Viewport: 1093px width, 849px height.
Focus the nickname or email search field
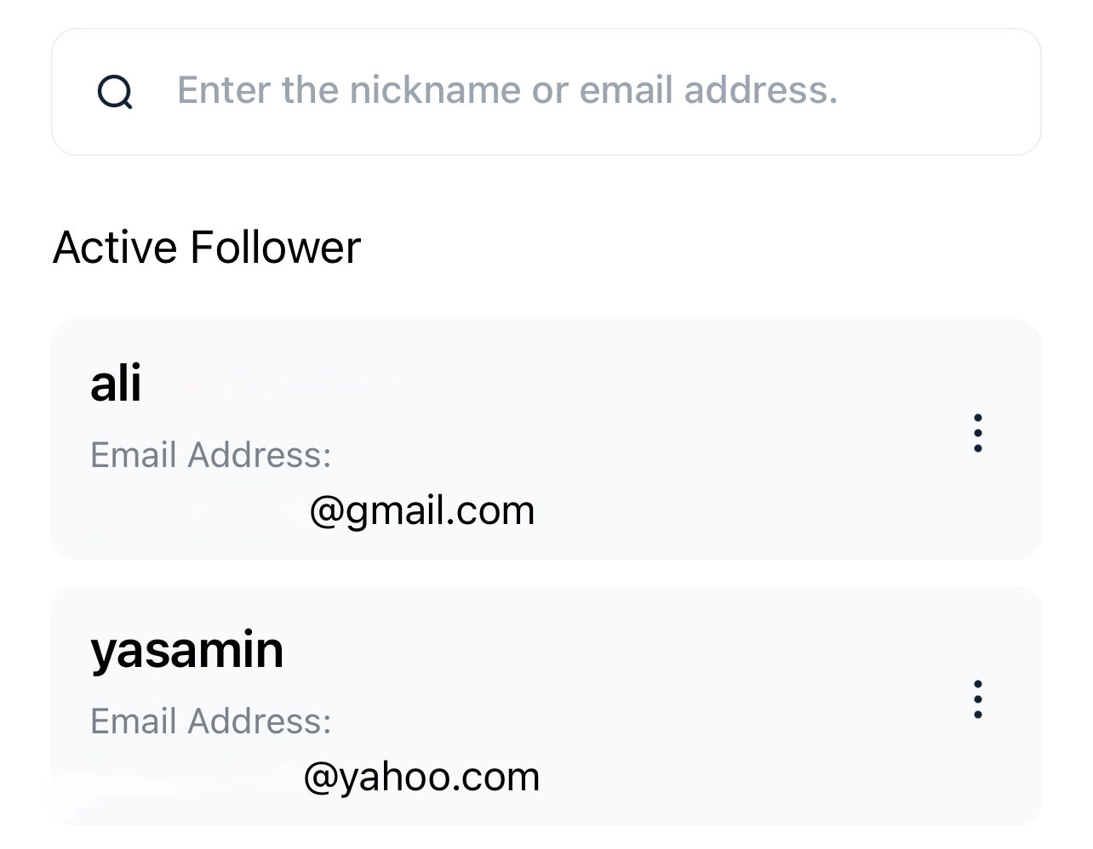tap(545, 92)
